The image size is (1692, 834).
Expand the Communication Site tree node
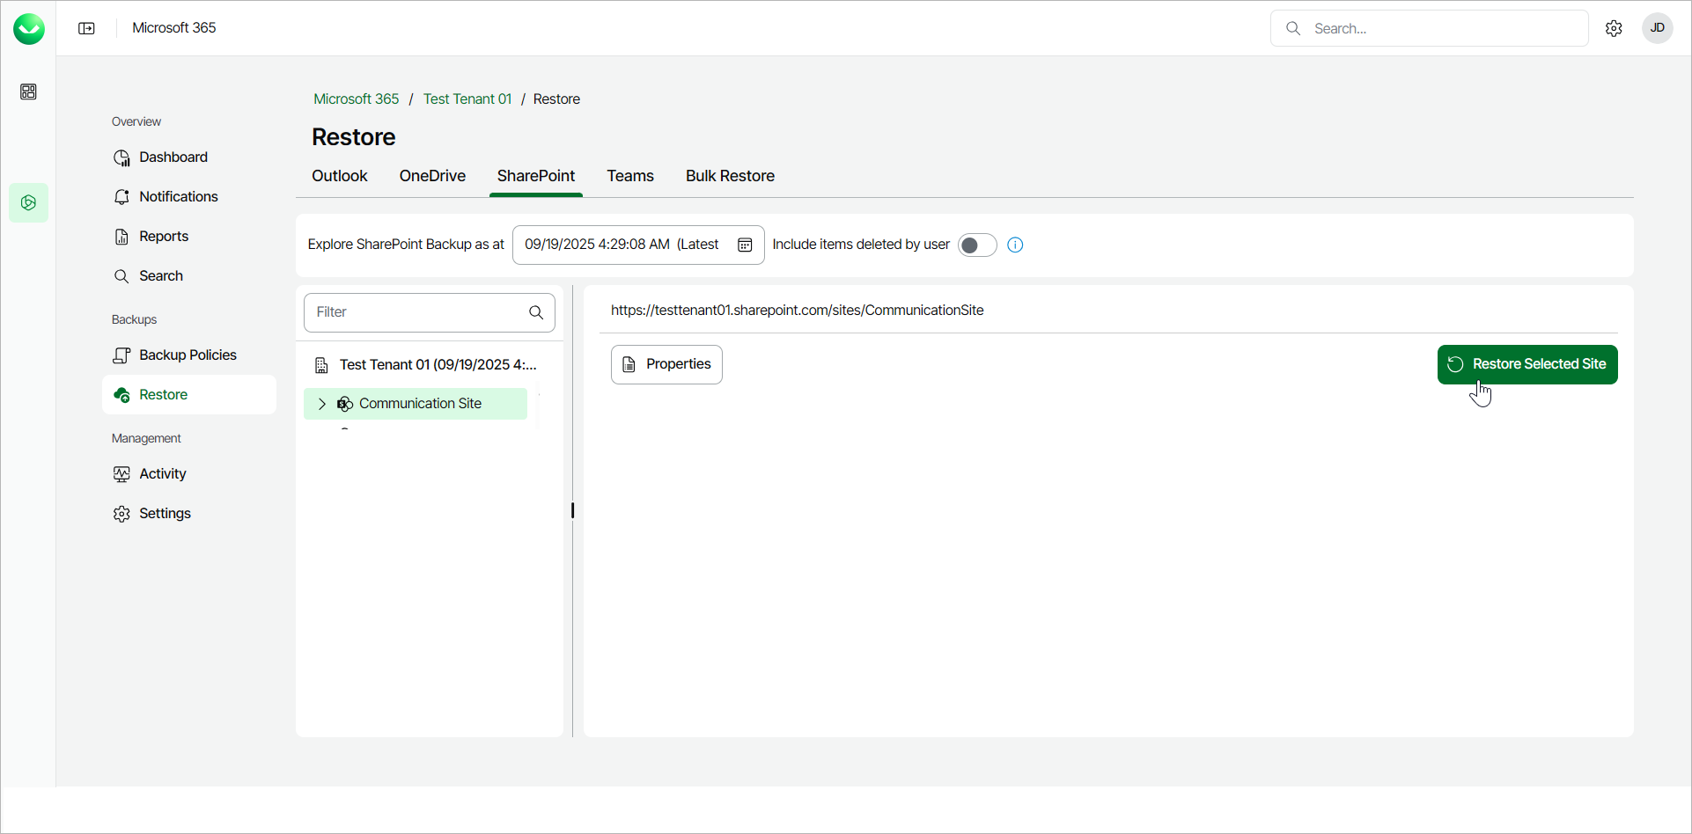[x=322, y=404]
